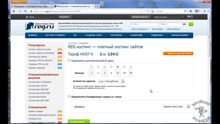Open the СОЗДАНИЕ САЙТА menu
This screenshot has height=124, width=220.
tap(95, 35)
